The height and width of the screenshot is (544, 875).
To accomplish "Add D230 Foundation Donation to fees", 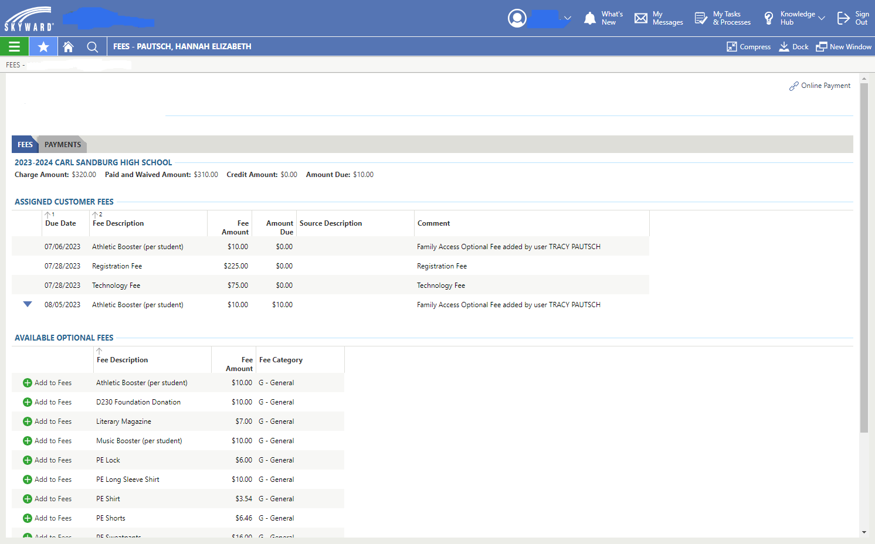I will pos(47,402).
